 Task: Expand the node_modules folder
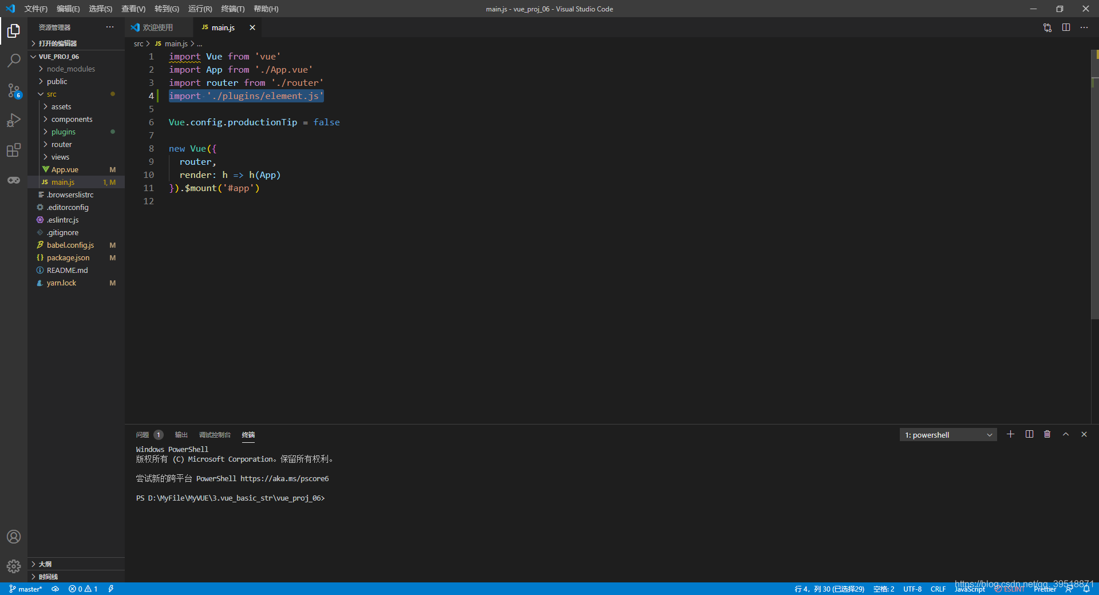(76, 69)
